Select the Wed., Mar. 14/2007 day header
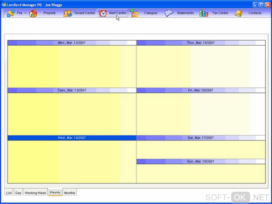 pos(72,138)
